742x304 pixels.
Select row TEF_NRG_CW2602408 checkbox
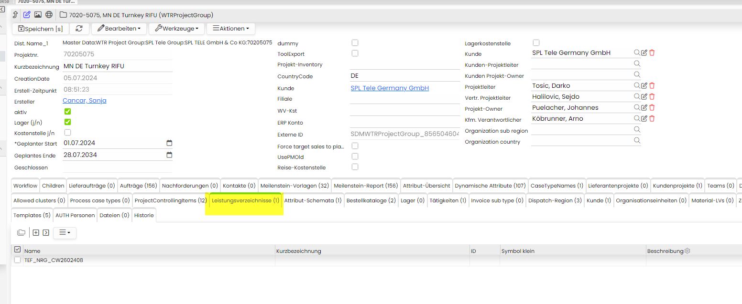click(x=18, y=260)
